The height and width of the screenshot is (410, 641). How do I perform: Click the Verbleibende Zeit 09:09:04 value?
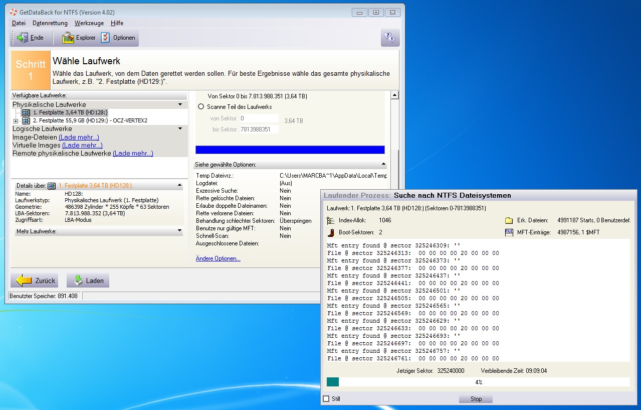point(536,371)
